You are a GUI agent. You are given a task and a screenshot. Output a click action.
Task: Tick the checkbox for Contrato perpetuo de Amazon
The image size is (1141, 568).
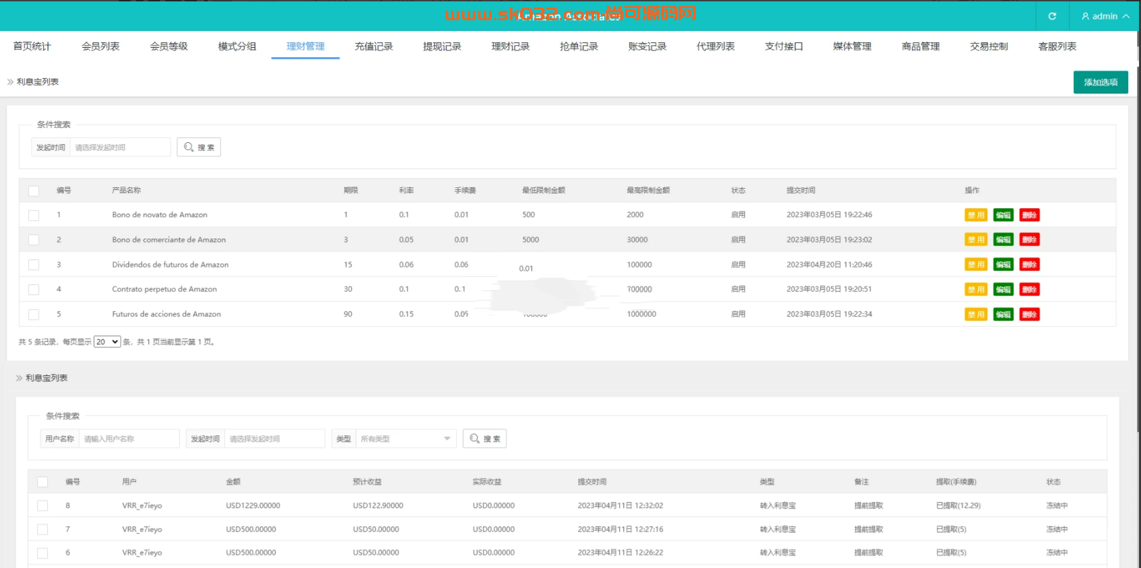(x=34, y=290)
